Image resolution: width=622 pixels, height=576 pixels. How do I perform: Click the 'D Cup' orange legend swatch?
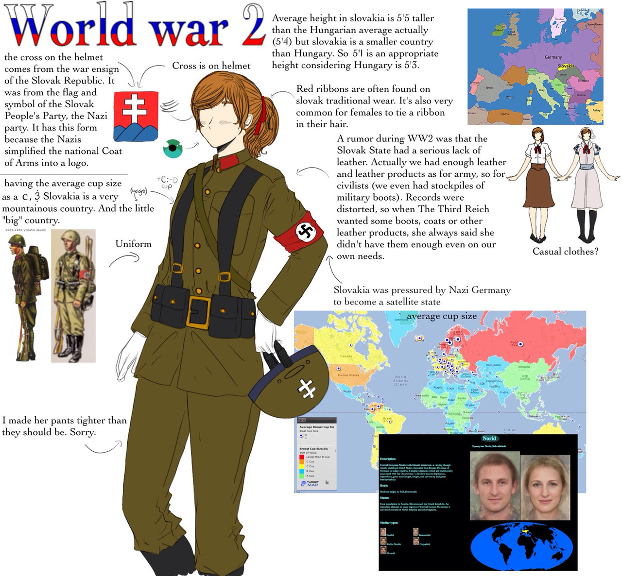(x=302, y=461)
